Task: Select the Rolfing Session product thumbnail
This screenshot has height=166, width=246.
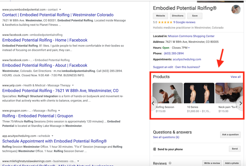Action: [167, 93]
